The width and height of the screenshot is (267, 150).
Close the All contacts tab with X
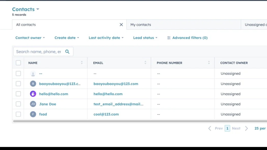pyautogui.click(x=121, y=25)
